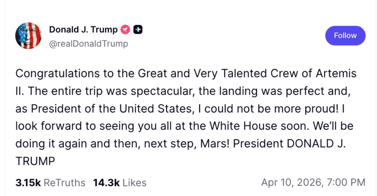Open the Apr 10, 2026 timestamp link
The width and height of the screenshot is (377, 196).
pos(313,182)
